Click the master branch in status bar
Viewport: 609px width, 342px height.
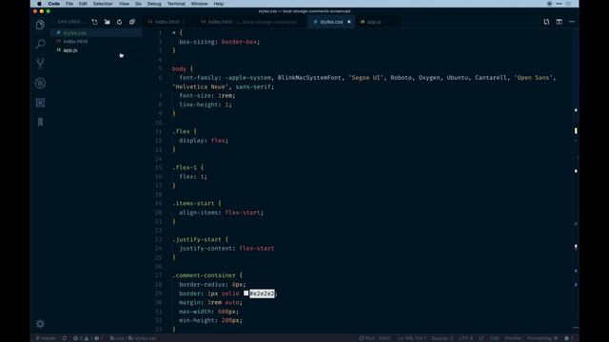coord(46,338)
